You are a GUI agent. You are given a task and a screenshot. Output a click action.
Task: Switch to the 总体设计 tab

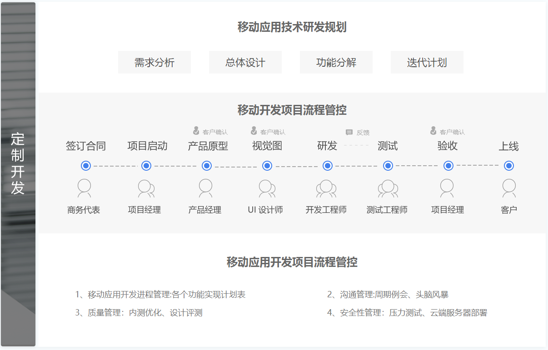tap(245, 63)
